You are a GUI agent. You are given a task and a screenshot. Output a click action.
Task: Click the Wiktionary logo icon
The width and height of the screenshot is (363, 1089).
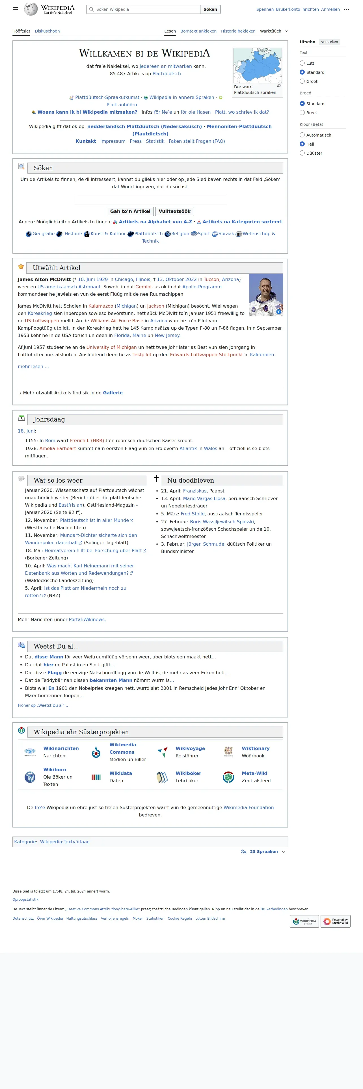point(229,752)
